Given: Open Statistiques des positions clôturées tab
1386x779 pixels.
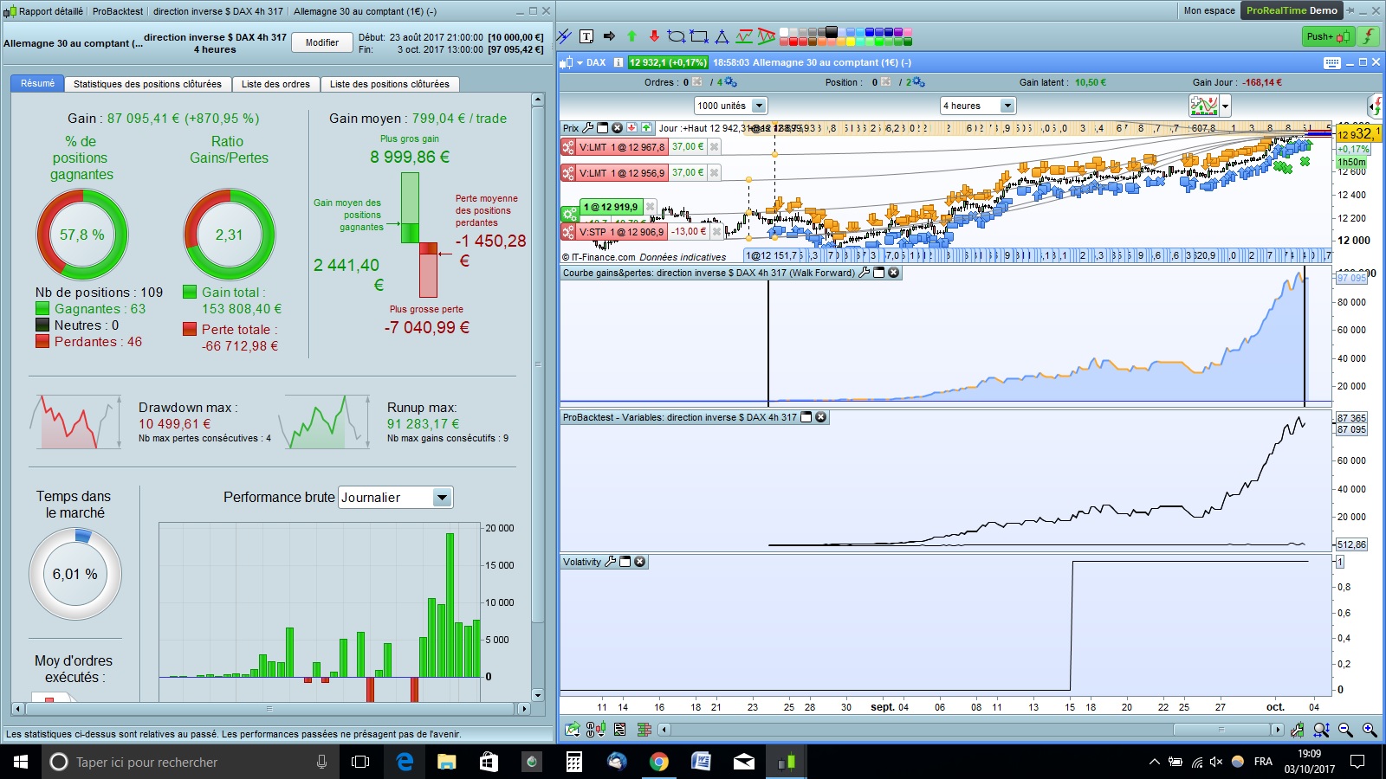Looking at the screenshot, I should coord(147,84).
